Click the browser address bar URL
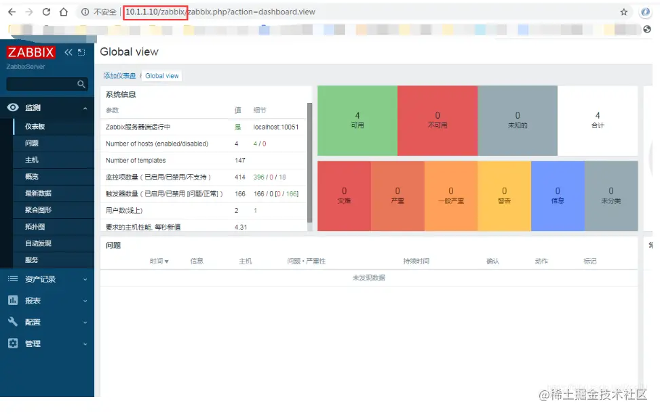660x414 pixels. pyautogui.click(x=220, y=12)
